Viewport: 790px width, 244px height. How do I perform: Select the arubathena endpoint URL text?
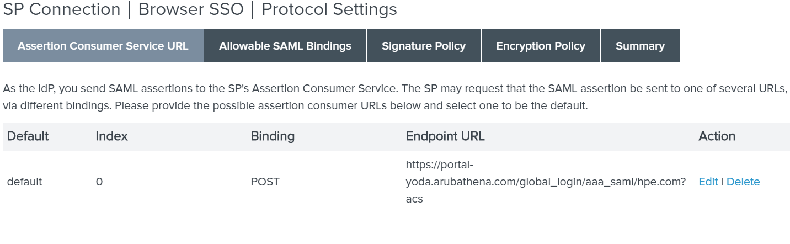545,182
